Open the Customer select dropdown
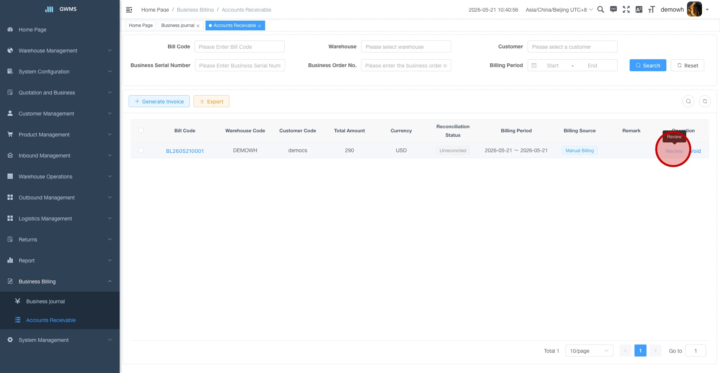The height and width of the screenshot is (373, 720). coord(572,46)
